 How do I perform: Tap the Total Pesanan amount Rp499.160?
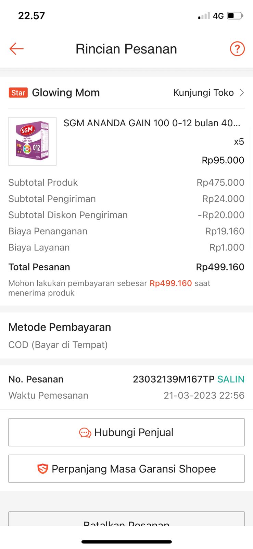(220, 267)
